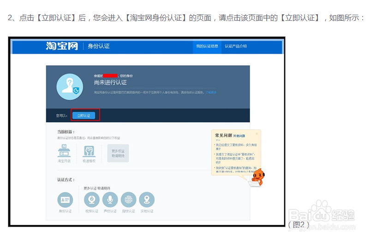
Task: Click the 当前权益 section heading
Action: (66, 131)
